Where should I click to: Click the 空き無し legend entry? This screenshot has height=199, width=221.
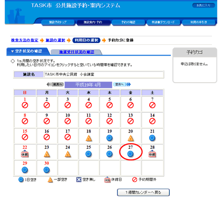86,180
